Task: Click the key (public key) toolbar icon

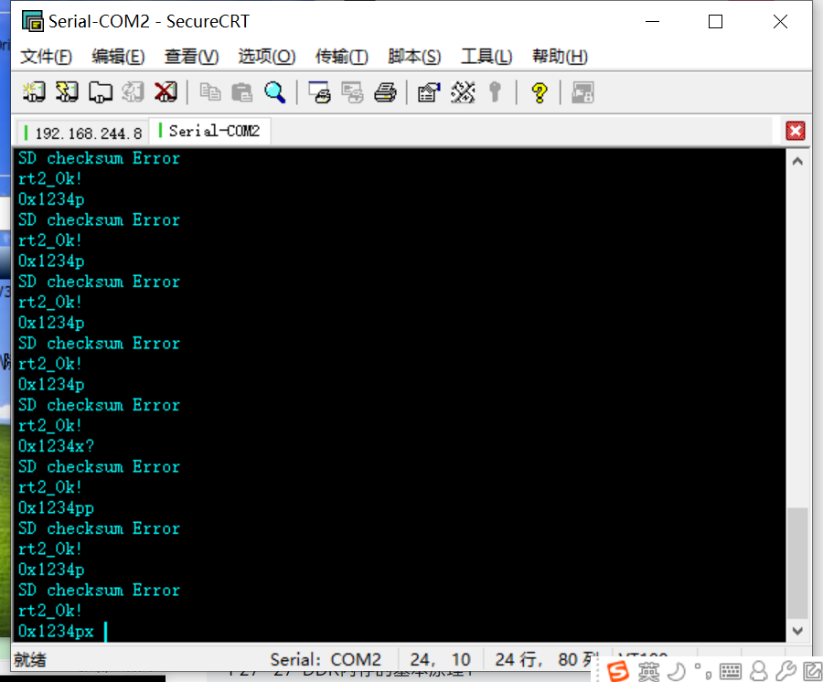Action: pyautogui.click(x=495, y=92)
